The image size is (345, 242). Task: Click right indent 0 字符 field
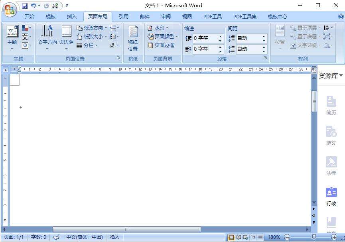205,49
